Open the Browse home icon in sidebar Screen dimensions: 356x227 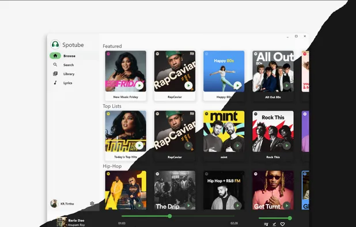[x=55, y=56]
